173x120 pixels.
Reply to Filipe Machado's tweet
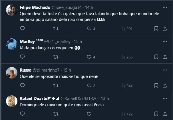click(23, 28)
